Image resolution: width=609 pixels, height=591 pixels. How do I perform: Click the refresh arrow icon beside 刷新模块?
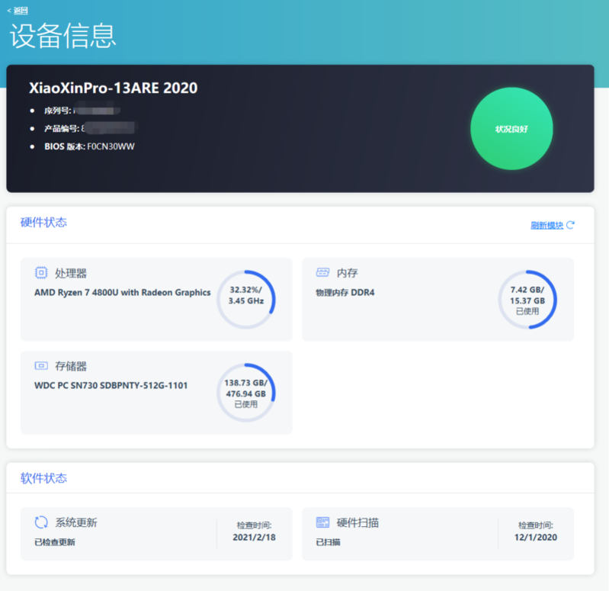(570, 225)
